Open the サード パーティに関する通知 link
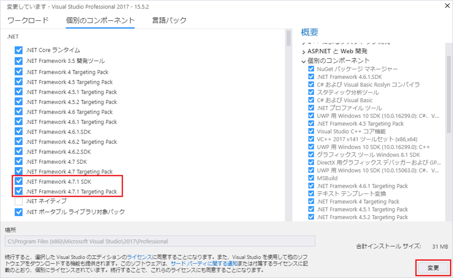 pyautogui.click(x=204, y=263)
